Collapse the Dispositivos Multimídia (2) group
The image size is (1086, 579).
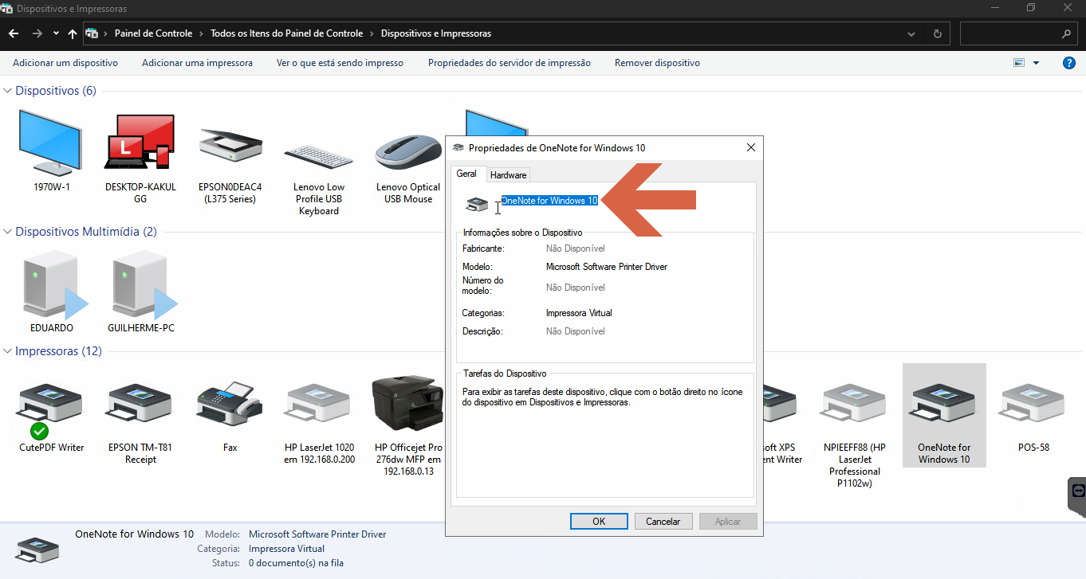[x=8, y=232]
